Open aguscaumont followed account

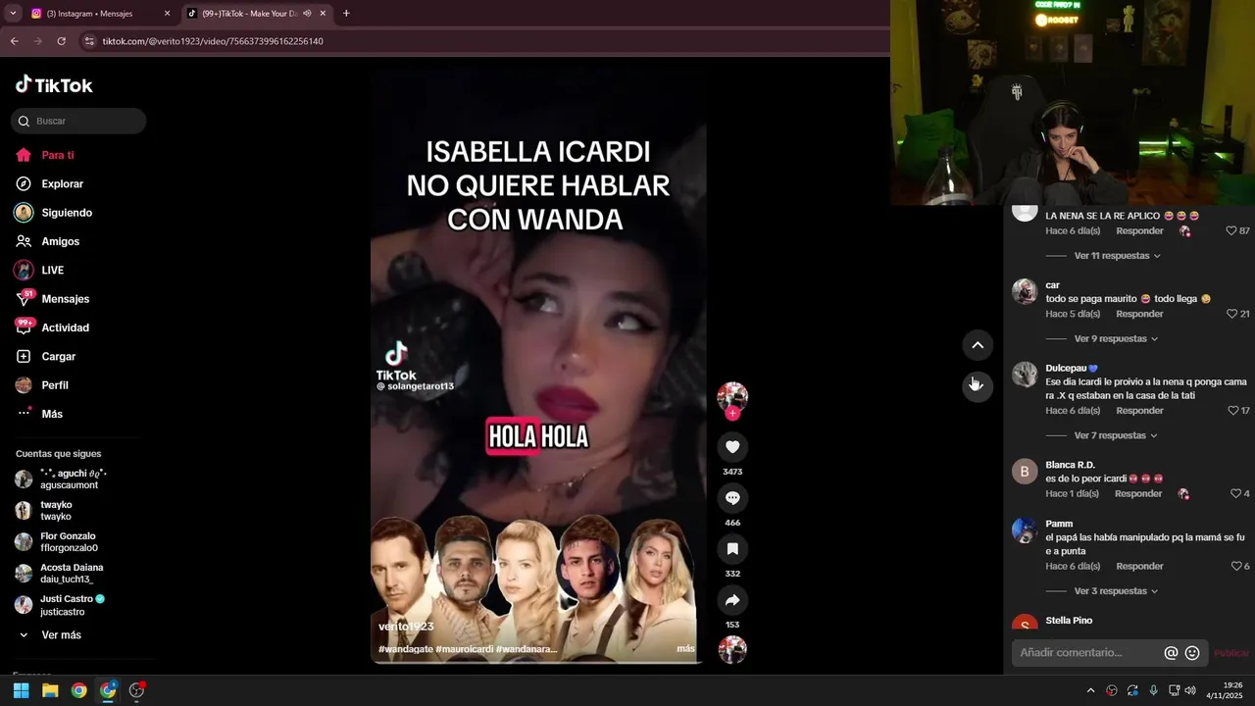coord(59,479)
